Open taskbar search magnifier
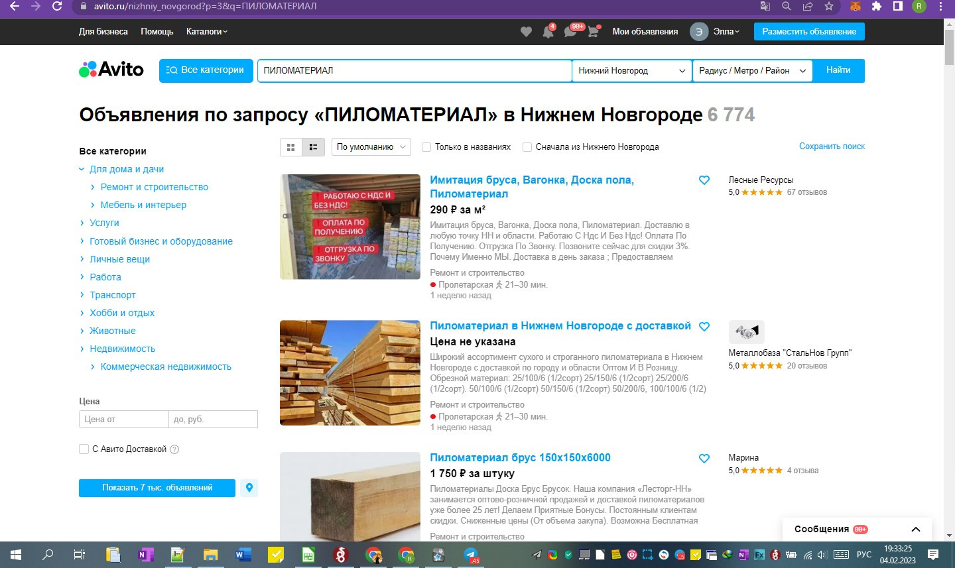Screen dimensions: 955x568 48,555
